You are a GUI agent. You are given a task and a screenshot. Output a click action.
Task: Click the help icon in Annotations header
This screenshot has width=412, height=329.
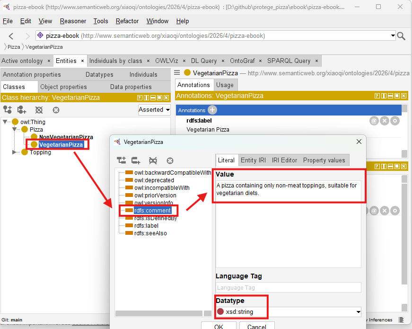click(377, 96)
